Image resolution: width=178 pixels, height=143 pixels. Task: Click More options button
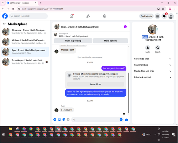coord(110,41)
